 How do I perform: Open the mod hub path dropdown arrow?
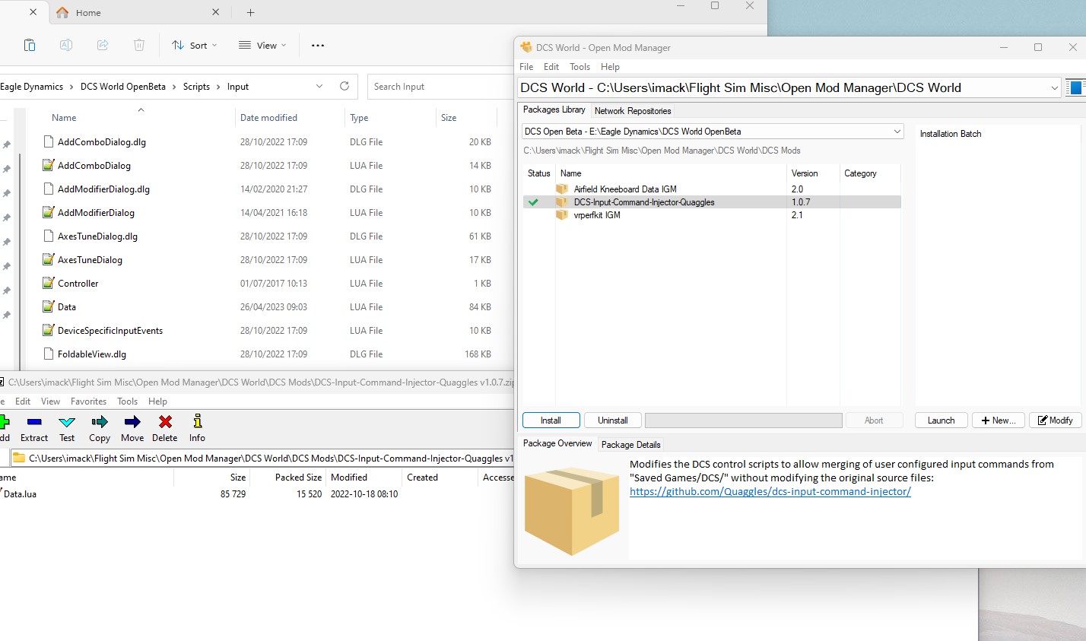point(1054,88)
